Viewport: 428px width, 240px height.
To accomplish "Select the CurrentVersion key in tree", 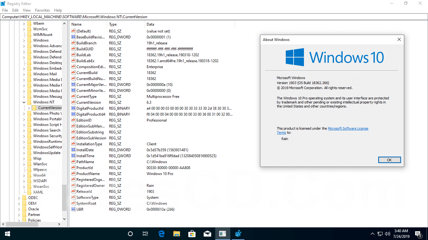I will tap(50, 108).
